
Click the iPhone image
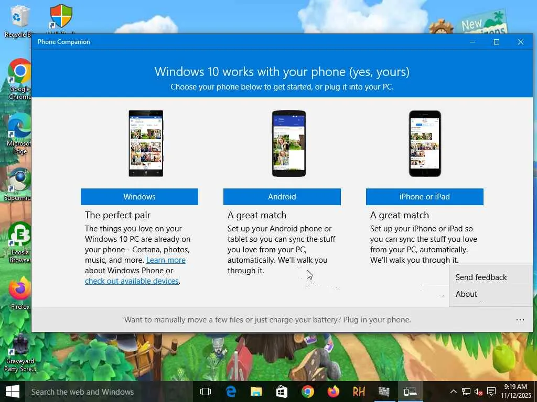tap(425, 143)
